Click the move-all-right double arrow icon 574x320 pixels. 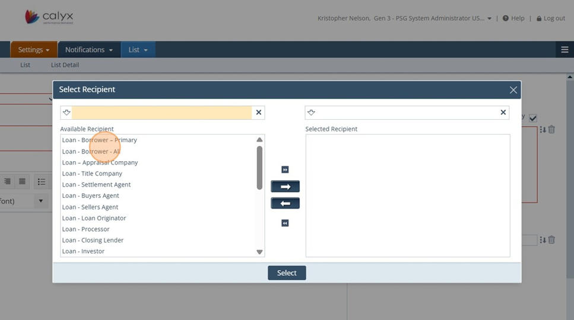[285, 169]
